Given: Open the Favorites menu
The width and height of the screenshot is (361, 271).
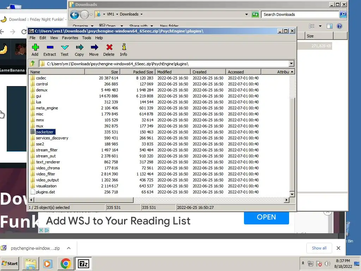Looking at the screenshot, I should point(70,38).
